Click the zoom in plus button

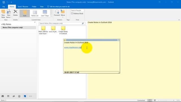coord(174,100)
